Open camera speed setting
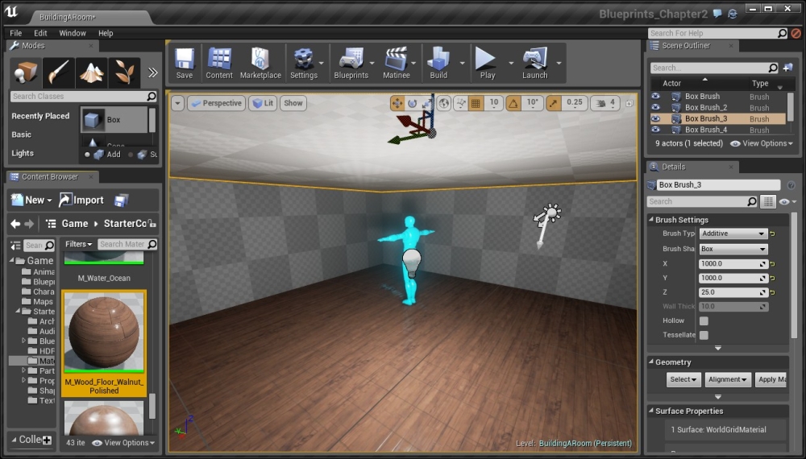This screenshot has width=806, height=459. point(605,103)
